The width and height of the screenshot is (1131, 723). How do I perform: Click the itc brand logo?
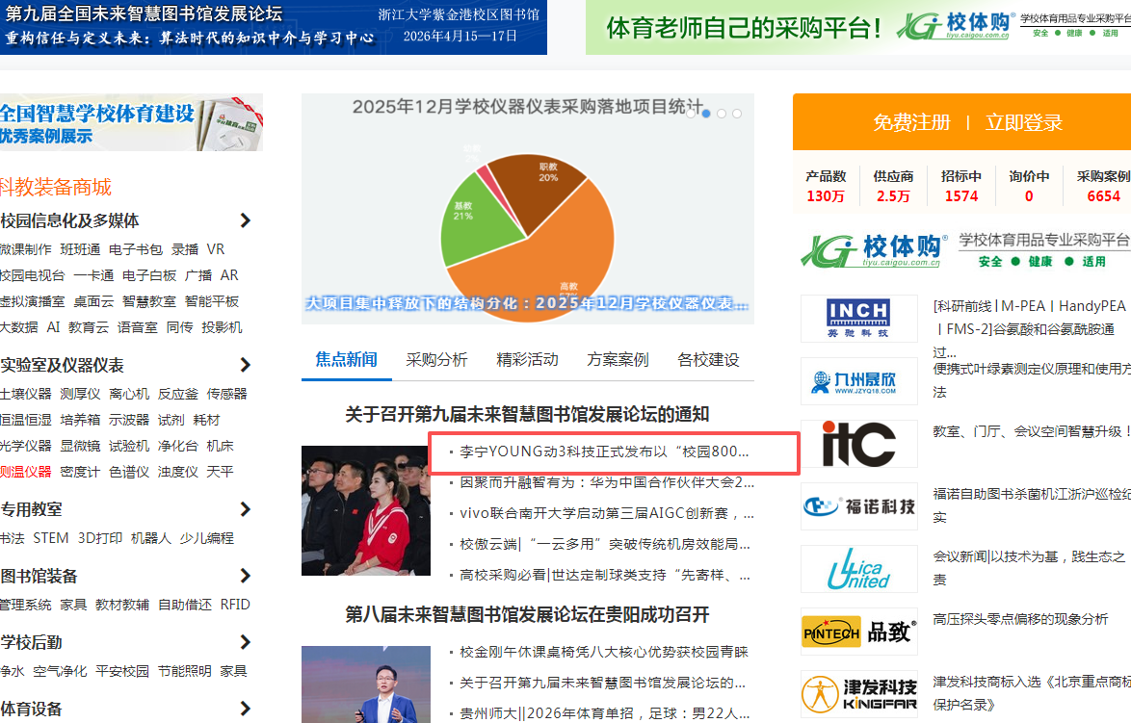point(858,442)
